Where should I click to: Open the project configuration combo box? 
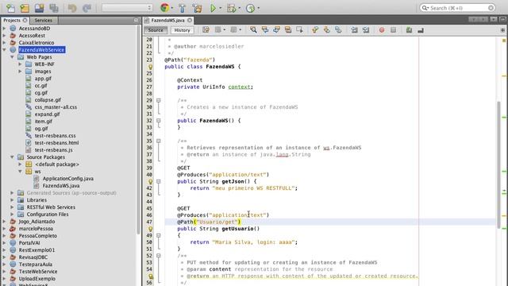point(127,8)
